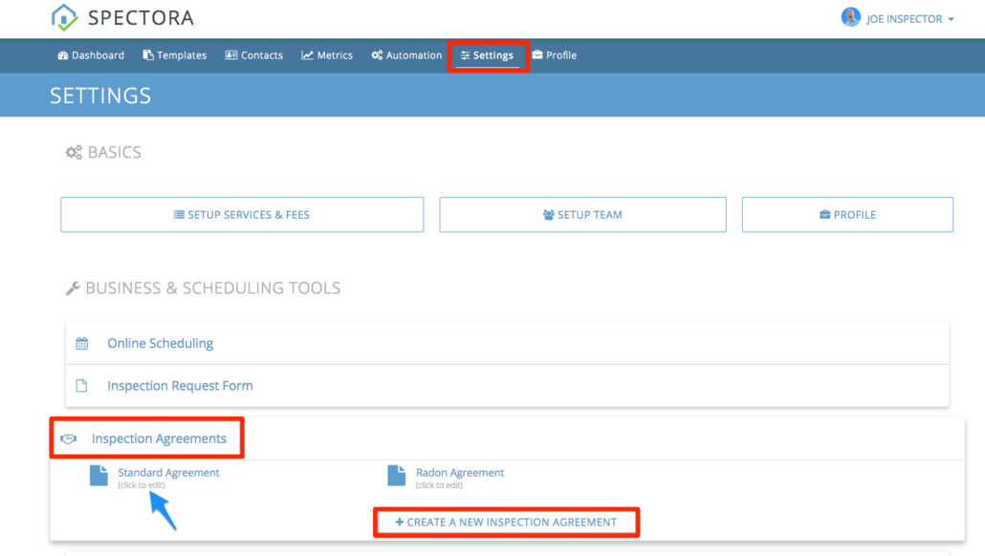The height and width of the screenshot is (556, 985).
Task: Select the Dashboard icon in the navigation bar
Action: tap(63, 54)
